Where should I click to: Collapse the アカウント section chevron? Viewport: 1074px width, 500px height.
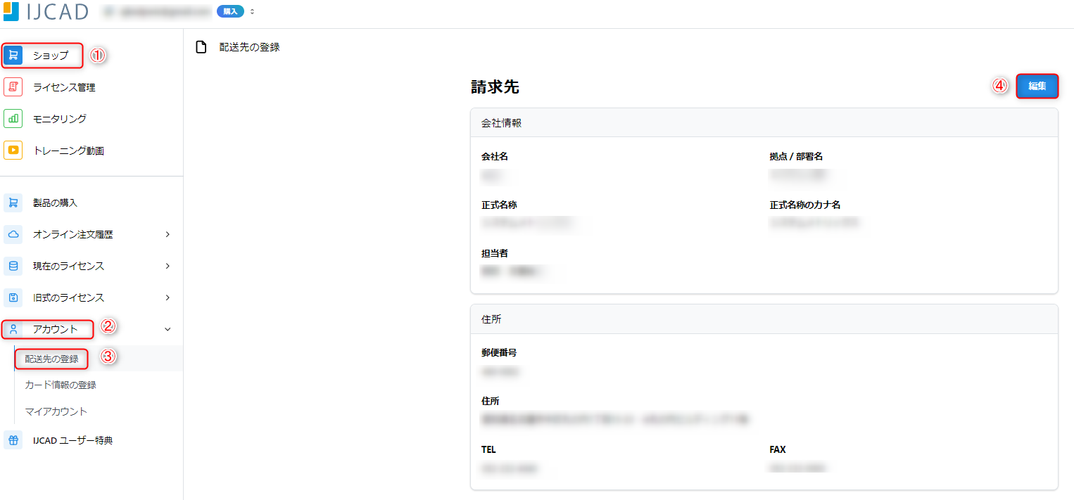coord(168,329)
